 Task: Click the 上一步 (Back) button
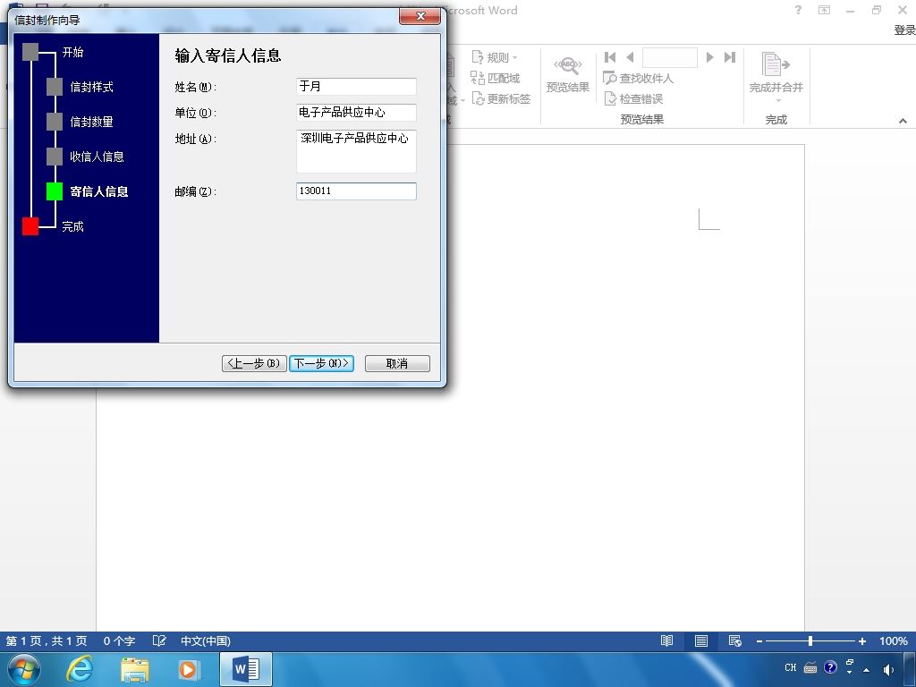pyautogui.click(x=254, y=363)
